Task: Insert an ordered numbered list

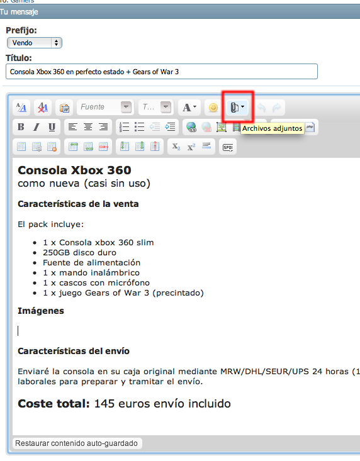Action: (x=124, y=127)
